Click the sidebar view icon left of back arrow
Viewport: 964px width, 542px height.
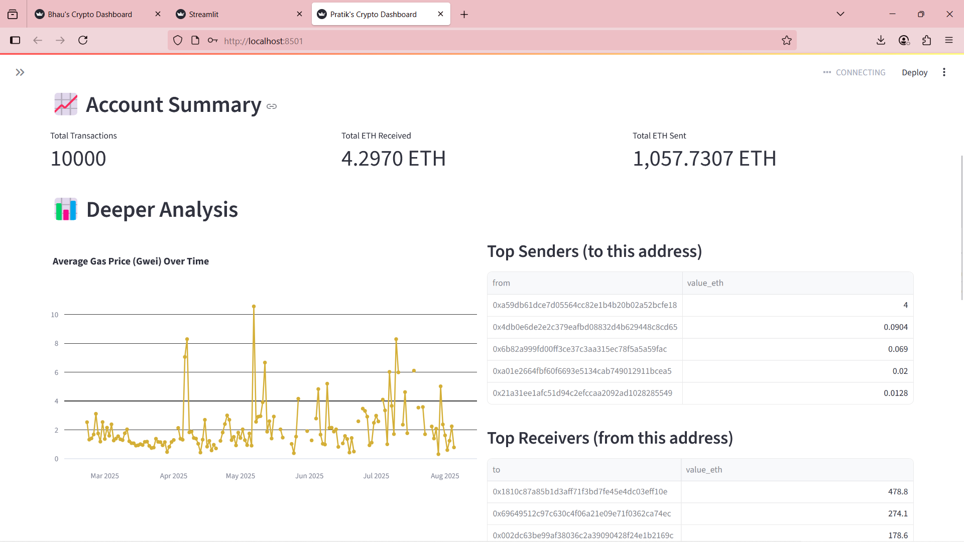click(x=15, y=40)
